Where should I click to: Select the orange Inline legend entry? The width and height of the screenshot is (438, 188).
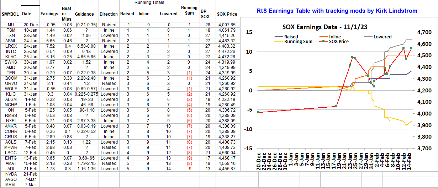pyautogui.click(x=334, y=37)
